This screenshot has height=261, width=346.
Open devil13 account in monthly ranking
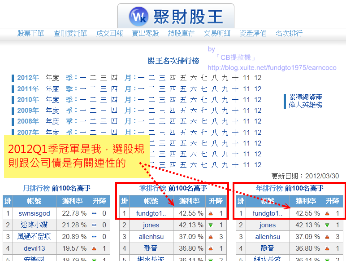point(34,248)
